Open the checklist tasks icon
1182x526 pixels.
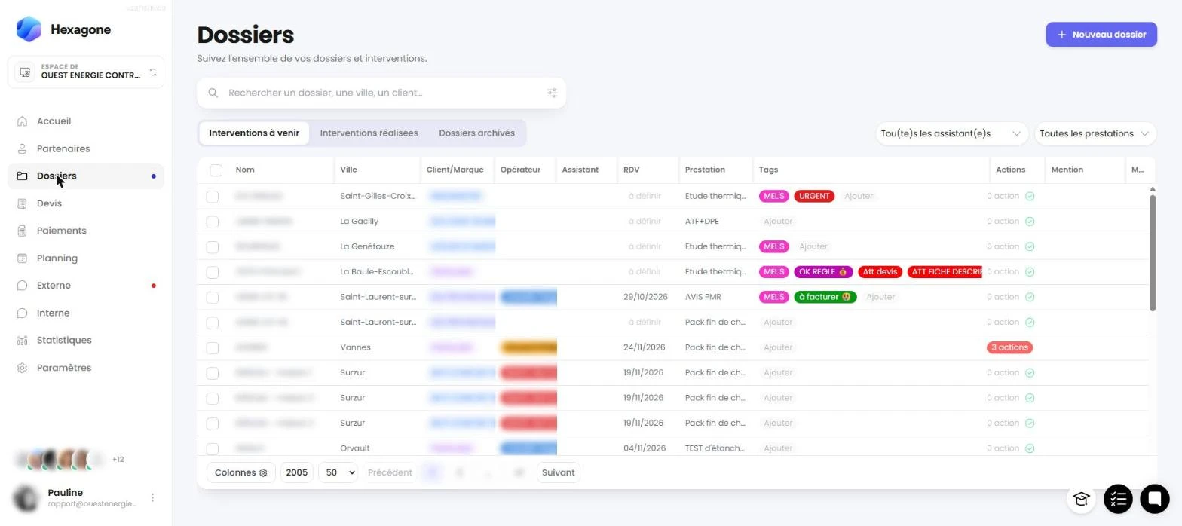tap(1118, 499)
